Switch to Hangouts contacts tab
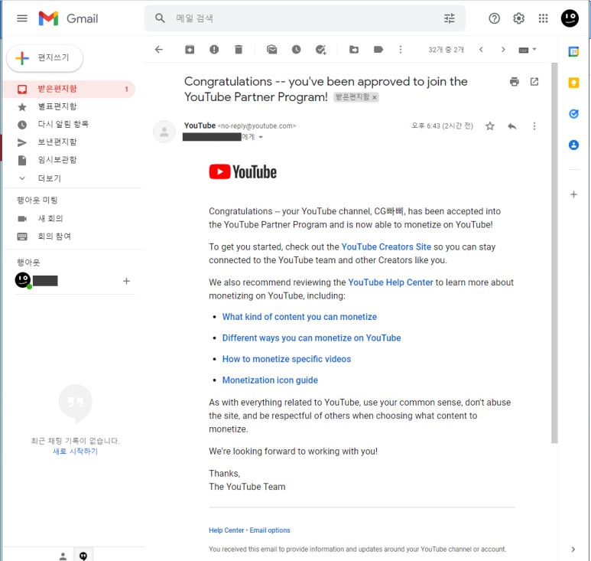The image size is (591, 561). tap(63, 556)
